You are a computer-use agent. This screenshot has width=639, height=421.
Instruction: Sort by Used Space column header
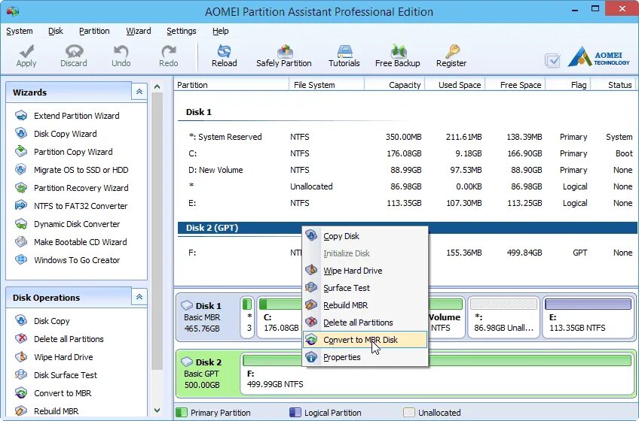[455, 85]
